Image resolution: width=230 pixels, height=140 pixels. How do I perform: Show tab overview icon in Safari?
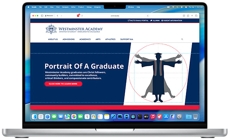[196, 16]
